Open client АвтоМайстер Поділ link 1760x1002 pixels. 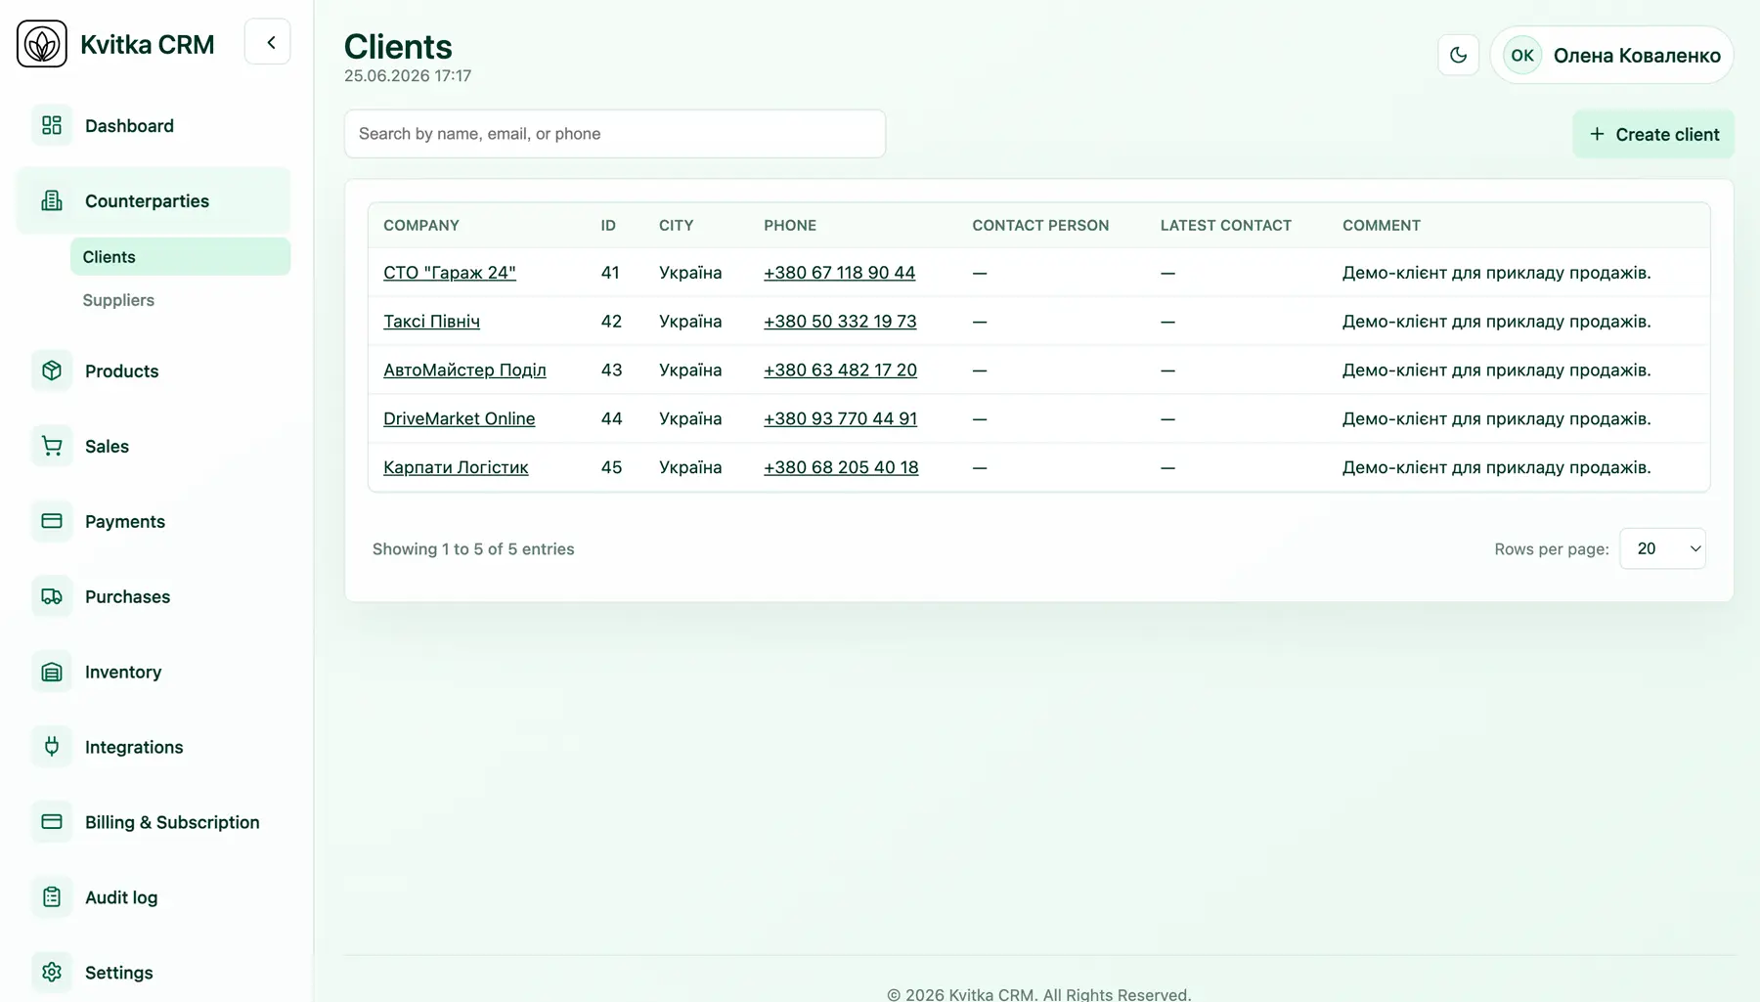click(464, 370)
